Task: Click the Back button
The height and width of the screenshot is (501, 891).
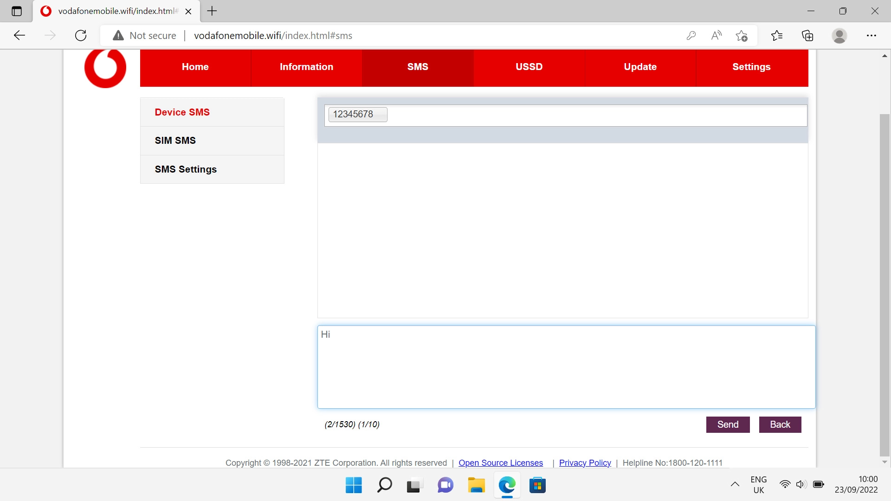Action: [x=780, y=424]
